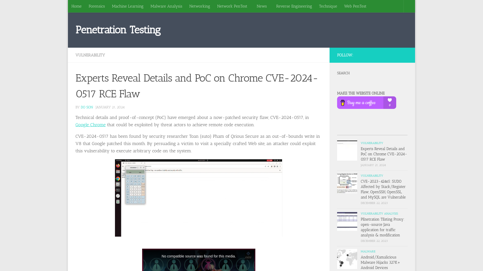Screen dimensions: 483x271
Task: Click the VULNERABILITY ANALYSIS category label
Action: click(x=379, y=214)
